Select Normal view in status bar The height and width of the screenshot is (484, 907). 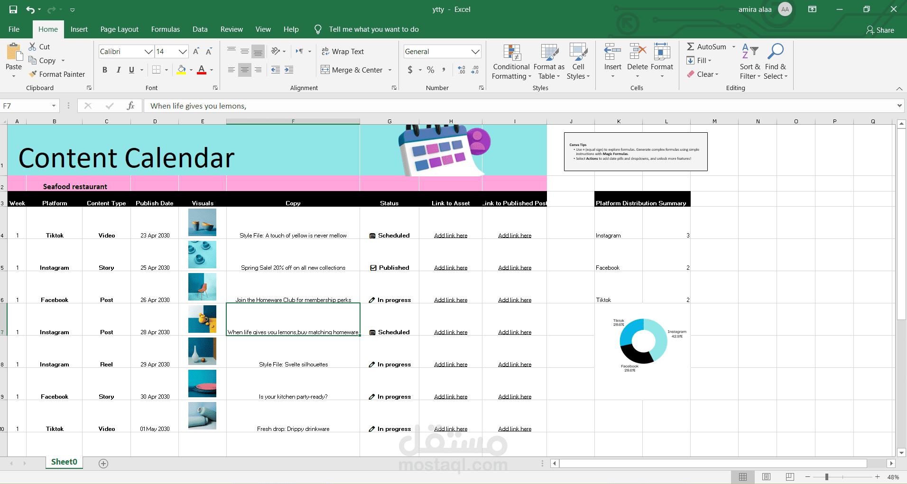(x=743, y=477)
